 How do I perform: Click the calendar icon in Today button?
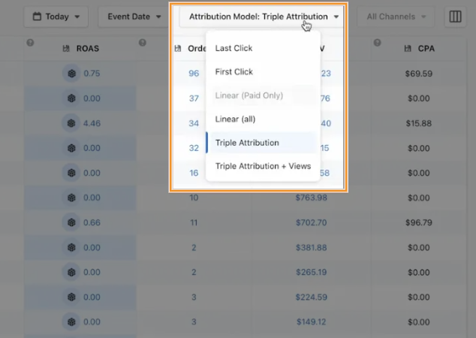pyautogui.click(x=38, y=17)
